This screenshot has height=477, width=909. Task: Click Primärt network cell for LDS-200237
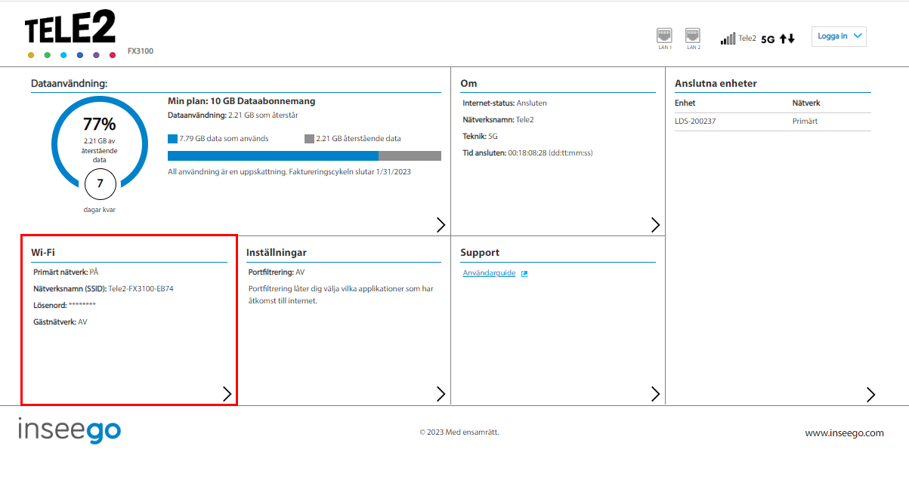tap(805, 122)
